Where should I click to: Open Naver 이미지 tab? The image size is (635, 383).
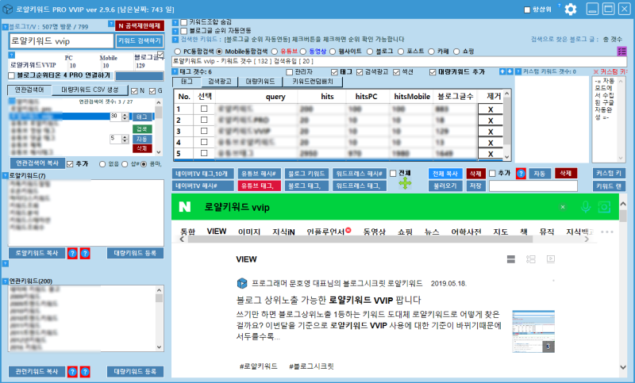(249, 232)
